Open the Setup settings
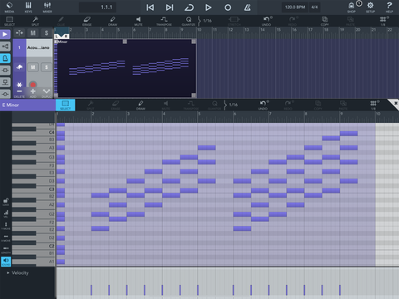Image resolution: width=399 pixels, height=299 pixels. click(371, 7)
